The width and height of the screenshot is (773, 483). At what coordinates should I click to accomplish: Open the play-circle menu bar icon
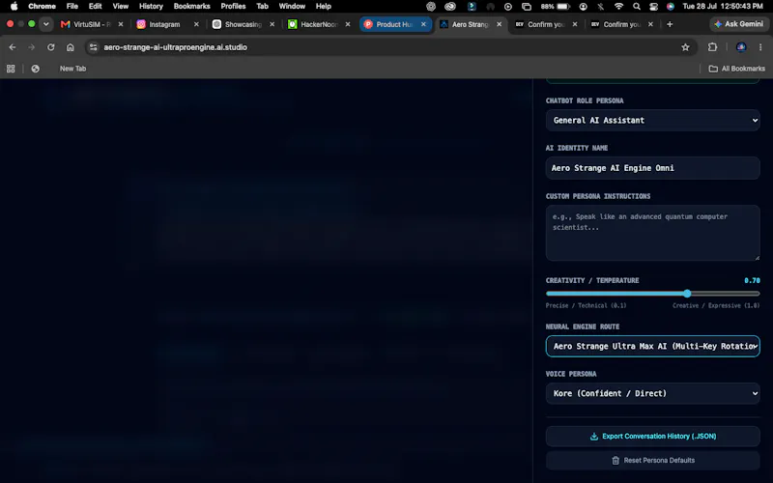coord(508,7)
